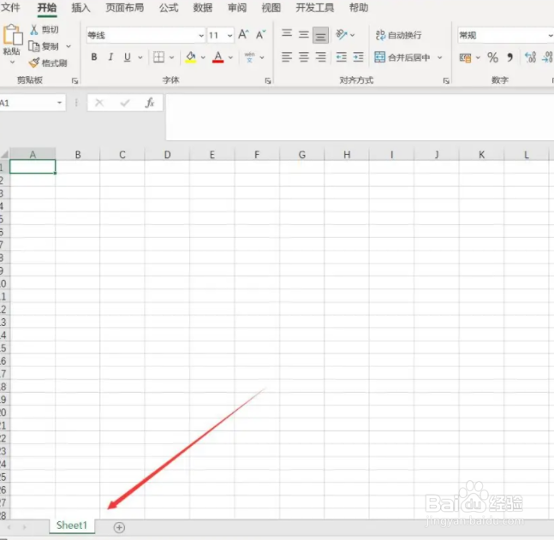Align text to middle of cell
The width and height of the screenshot is (554, 540).
point(303,34)
